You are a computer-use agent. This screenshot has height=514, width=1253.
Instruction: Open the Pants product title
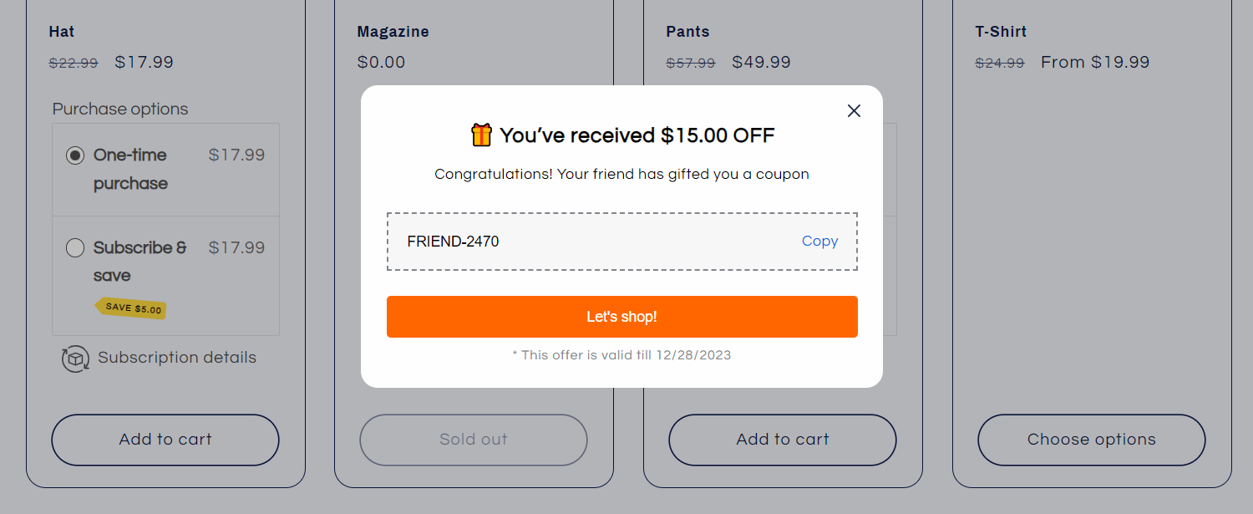687,32
